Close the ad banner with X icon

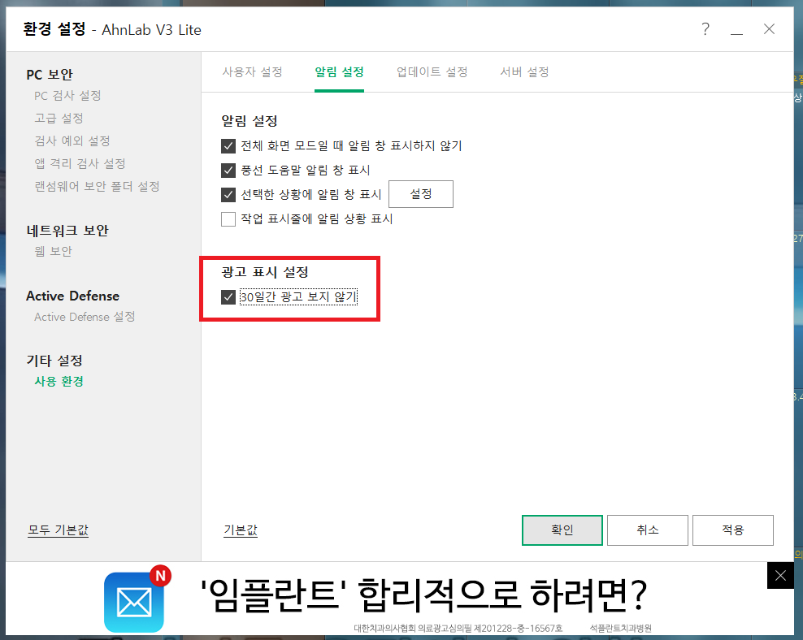click(x=780, y=576)
